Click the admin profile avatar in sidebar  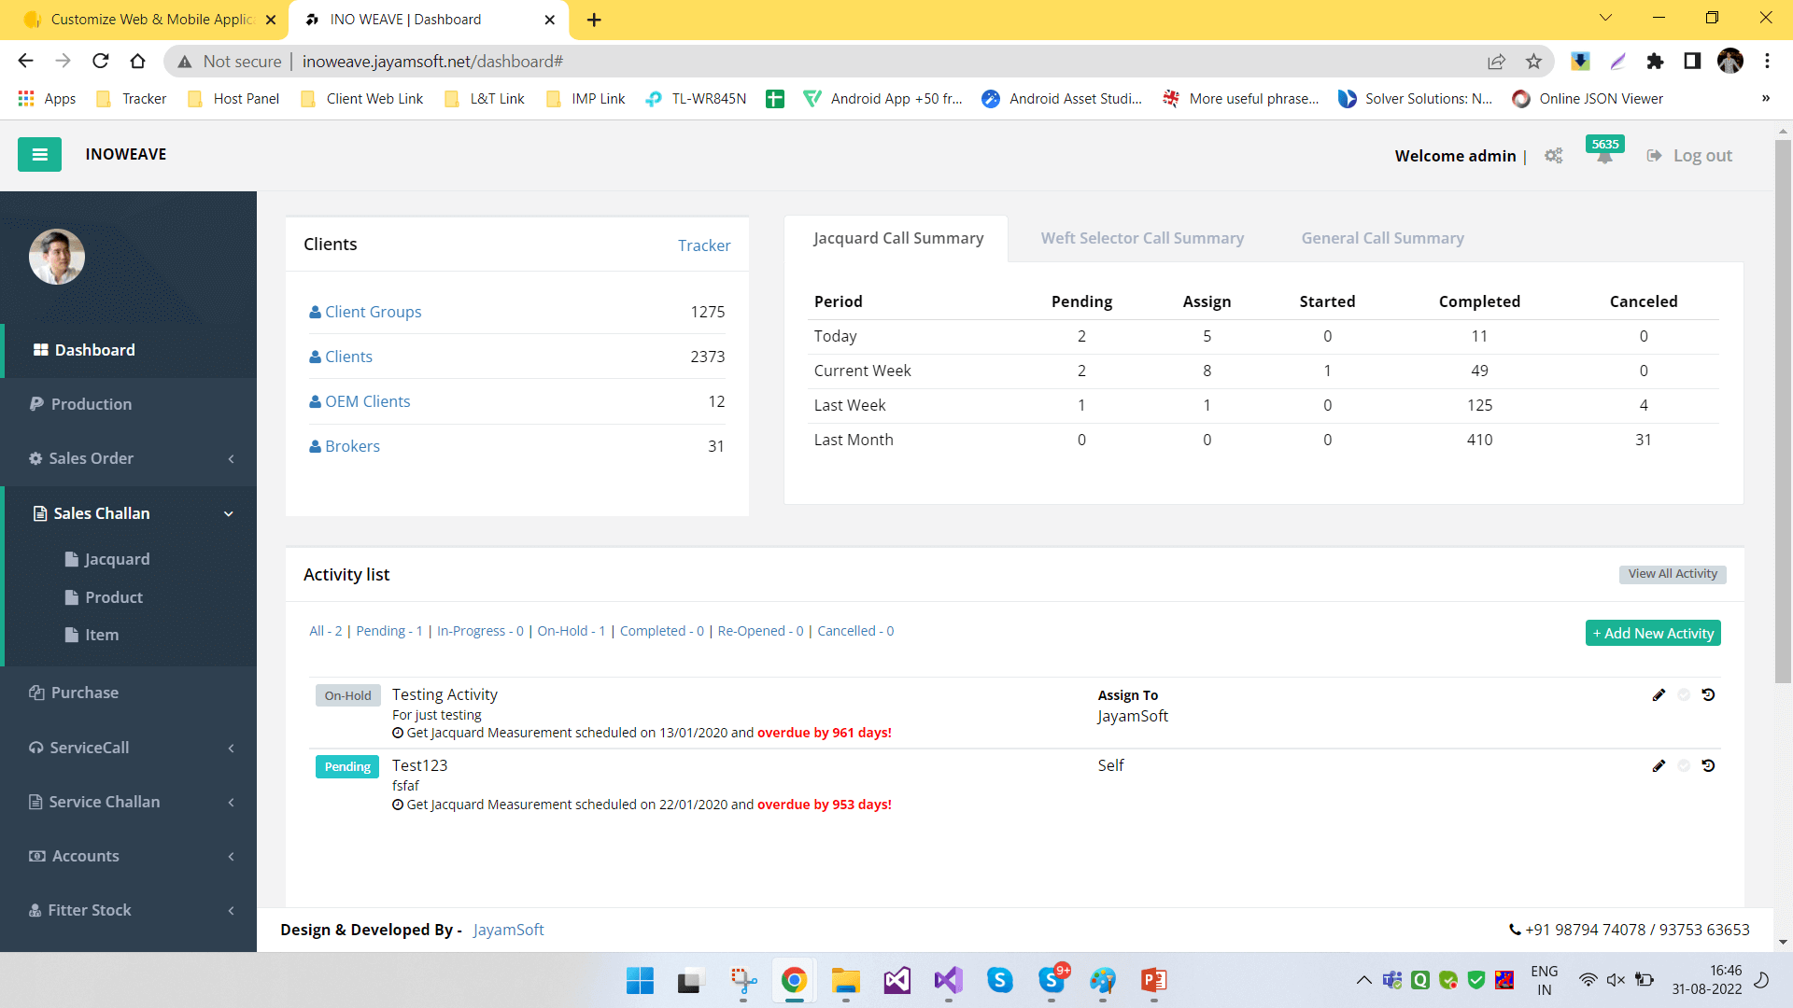click(57, 256)
